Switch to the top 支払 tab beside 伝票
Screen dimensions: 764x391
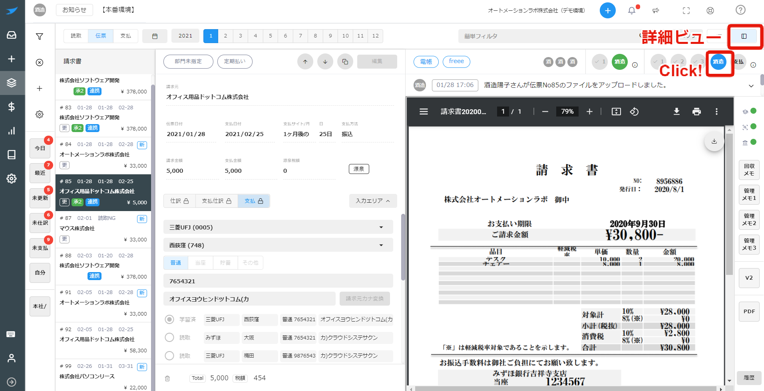(126, 36)
